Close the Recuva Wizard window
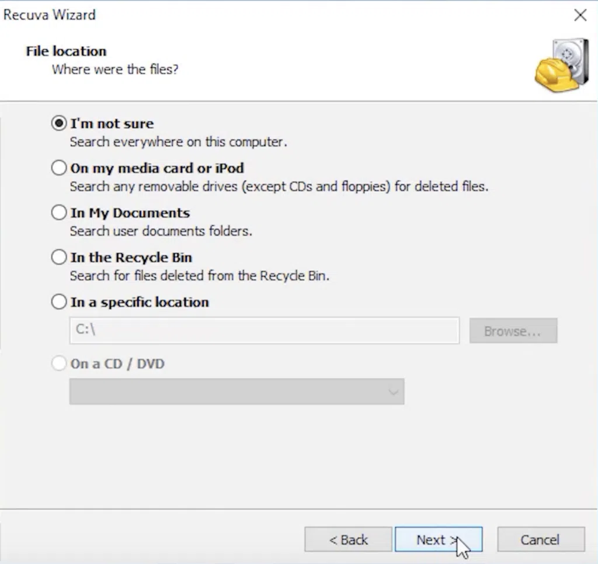The height and width of the screenshot is (564, 598). tap(580, 15)
